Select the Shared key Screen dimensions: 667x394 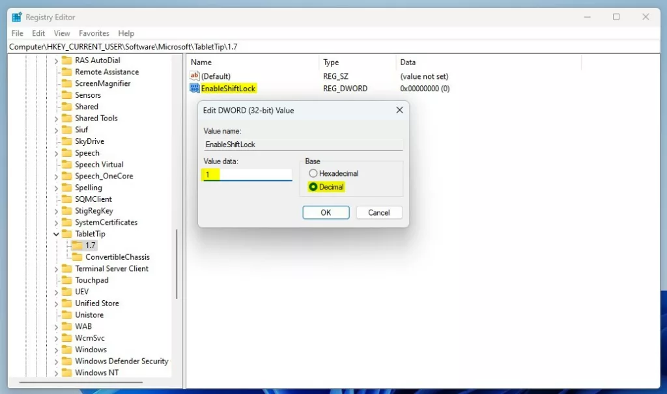(87, 106)
